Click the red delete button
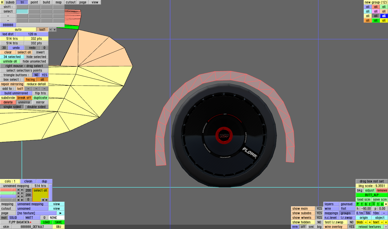The height and width of the screenshot is (229, 388). pos(8,102)
